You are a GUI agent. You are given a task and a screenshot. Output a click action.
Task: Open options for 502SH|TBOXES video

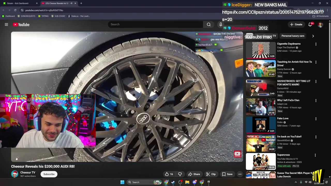tap(316, 81)
